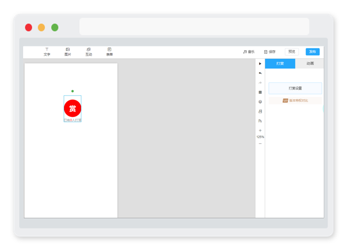Switch to the 动画 animation tab
Image resolution: width=355 pixels, height=248 pixels.
click(x=310, y=64)
